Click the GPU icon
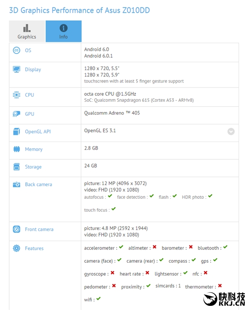The width and height of the screenshot is (249, 310). [x=17, y=114]
